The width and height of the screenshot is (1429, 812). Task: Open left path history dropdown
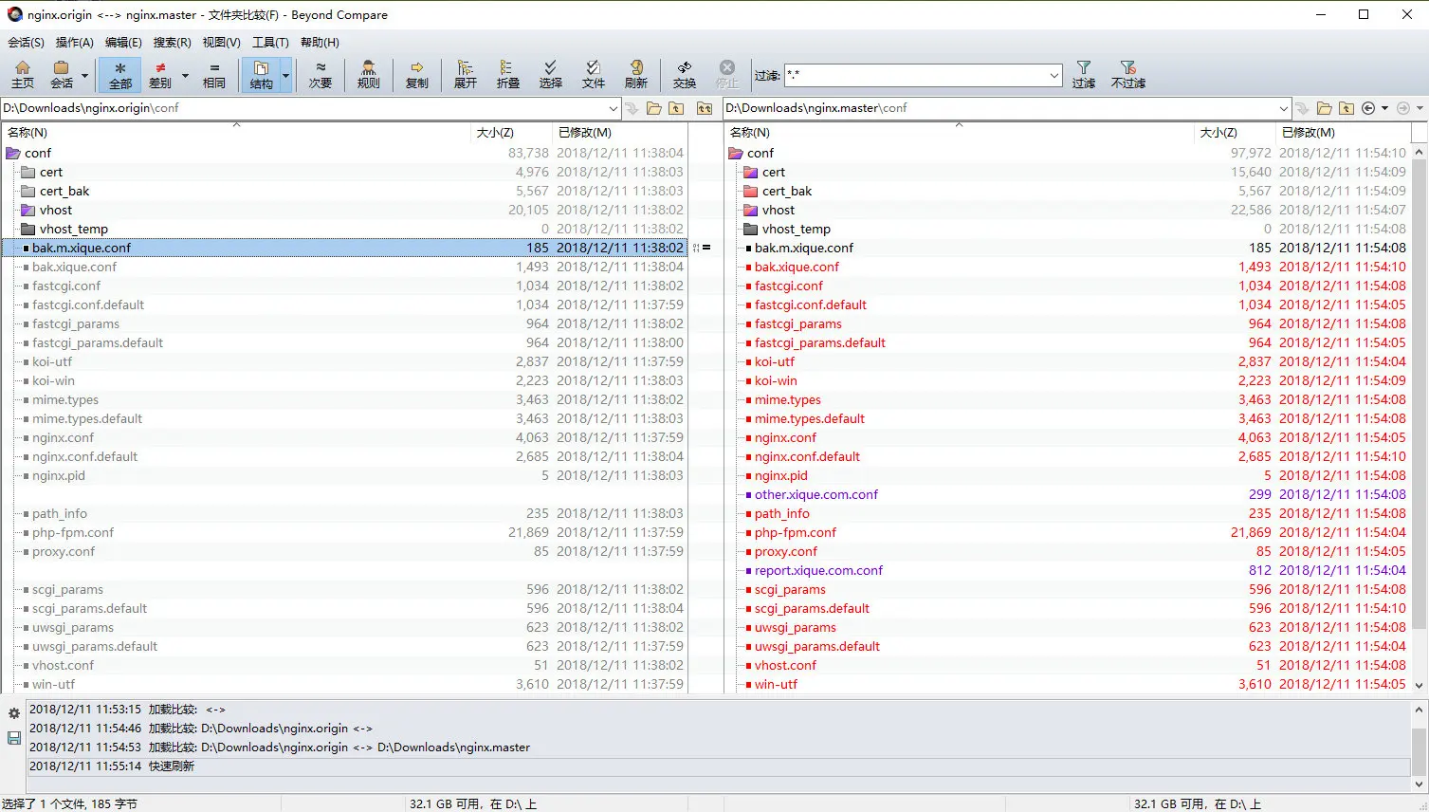[613, 108]
